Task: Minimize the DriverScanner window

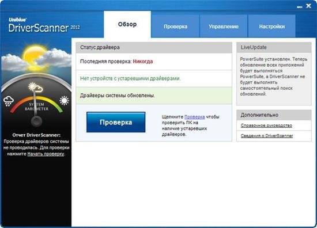Action: pos(300,7)
